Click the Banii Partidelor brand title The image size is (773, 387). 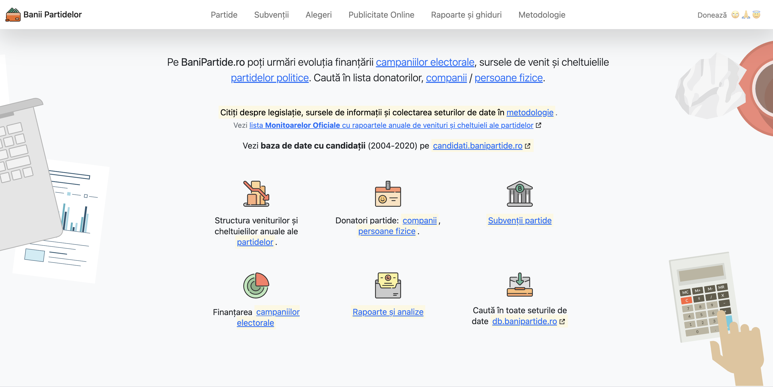53,14
